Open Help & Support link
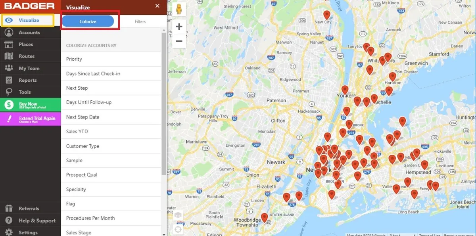 pyautogui.click(x=37, y=221)
